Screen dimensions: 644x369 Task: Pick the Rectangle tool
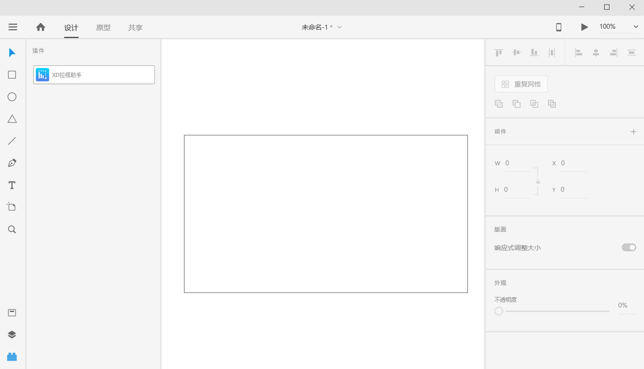click(x=12, y=75)
